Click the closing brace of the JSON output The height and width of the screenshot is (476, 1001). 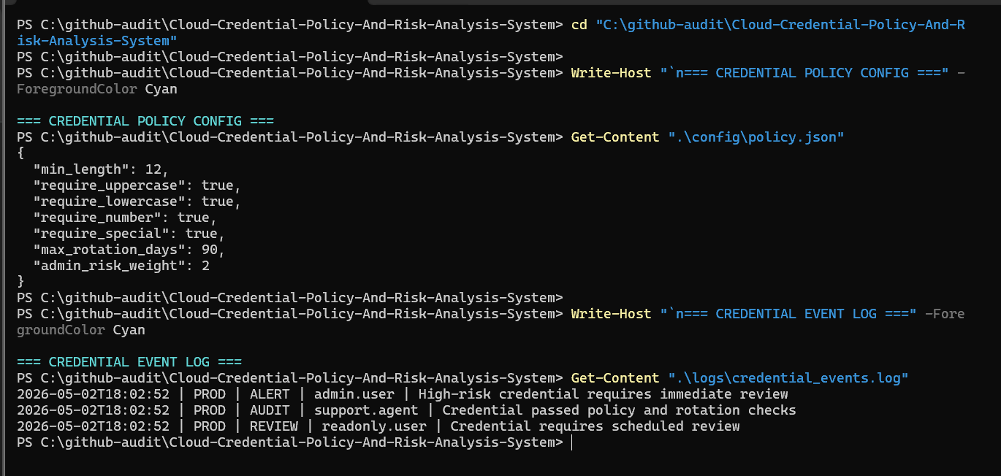(20, 282)
